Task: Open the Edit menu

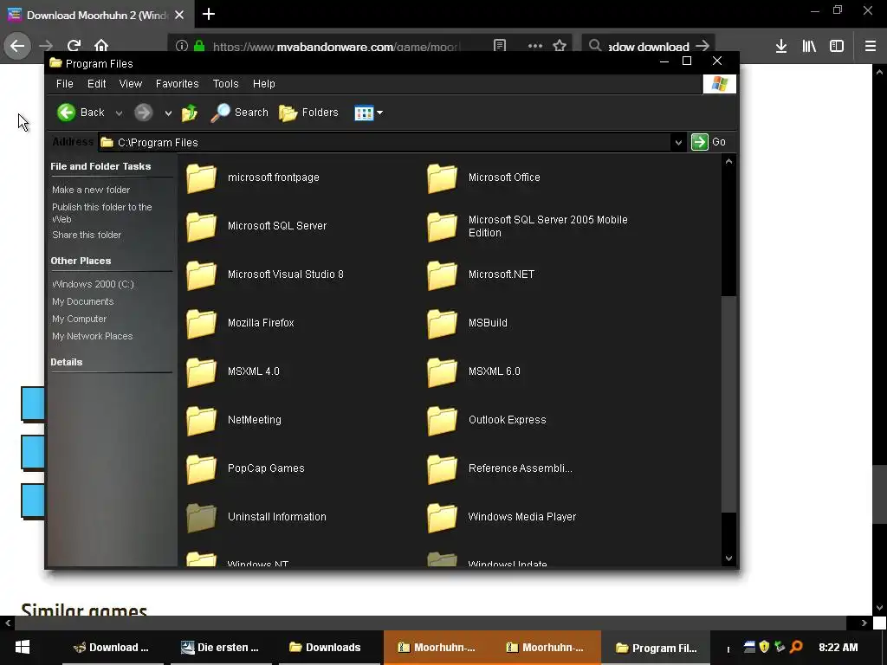Action: tap(97, 84)
